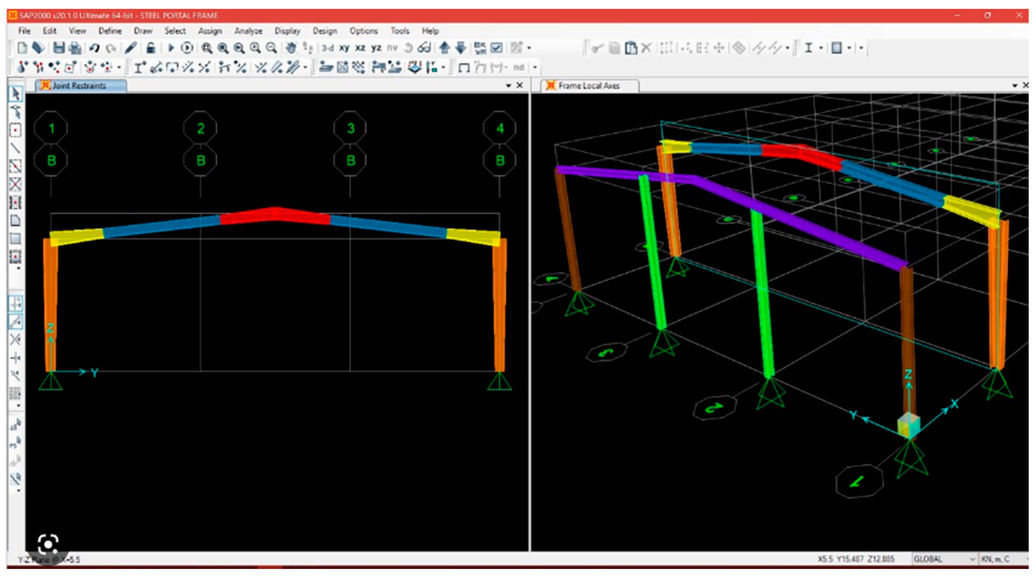Screen dimensions: 1035x579
Task: Click the red ridge rafter segment
Action: tap(275, 216)
